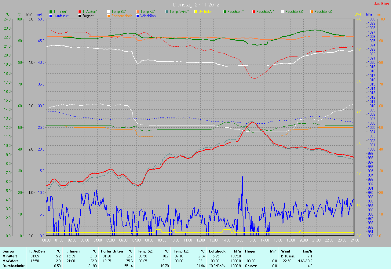
Task: Select the orange Sonnenschein legend square
Action: tap(109, 16)
